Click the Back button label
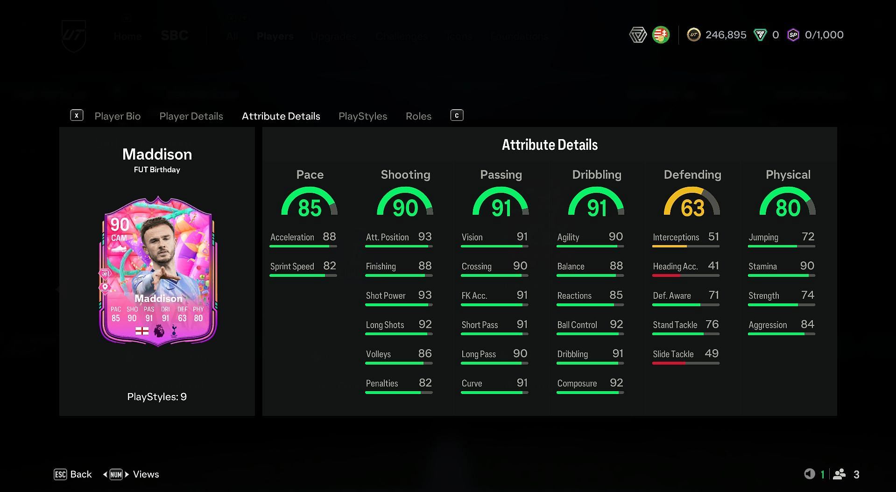The image size is (896, 492). (x=81, y=474)
